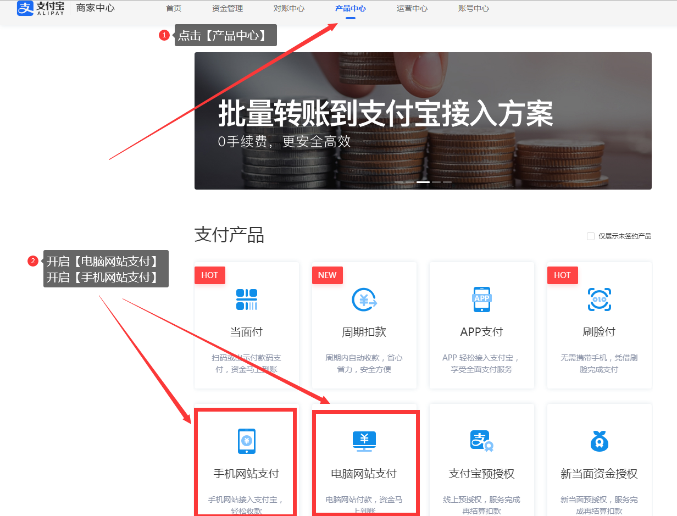Open the 支付宝预授权 product title
This screenshot has height=516, width=677.
tap(482, 474)
